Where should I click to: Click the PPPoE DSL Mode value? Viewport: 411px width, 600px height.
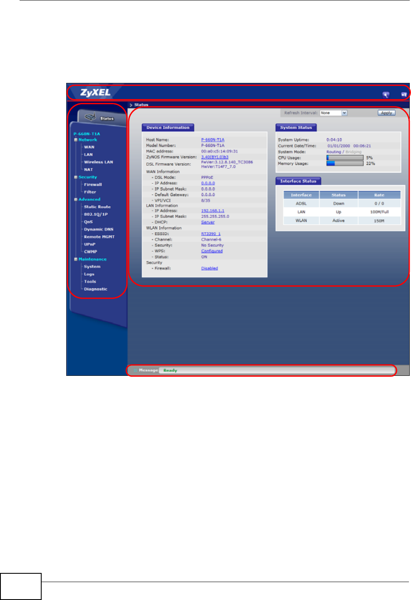point(207,177)
